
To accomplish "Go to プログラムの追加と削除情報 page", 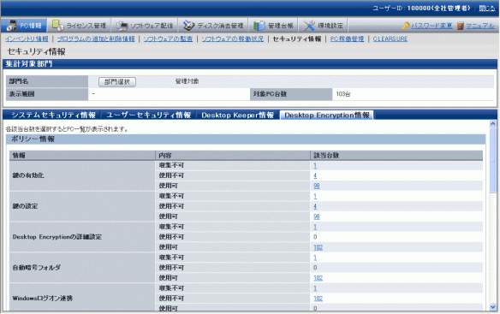I will tap(96, 39).
